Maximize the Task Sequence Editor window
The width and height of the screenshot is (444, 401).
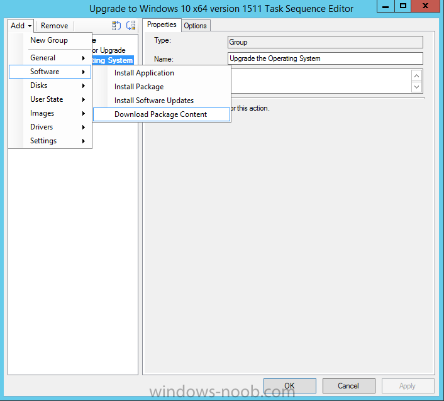point(402,6)
